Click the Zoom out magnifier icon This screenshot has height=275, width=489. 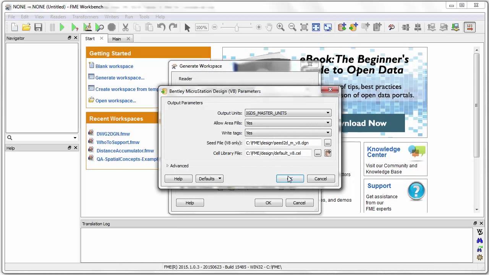292,27
